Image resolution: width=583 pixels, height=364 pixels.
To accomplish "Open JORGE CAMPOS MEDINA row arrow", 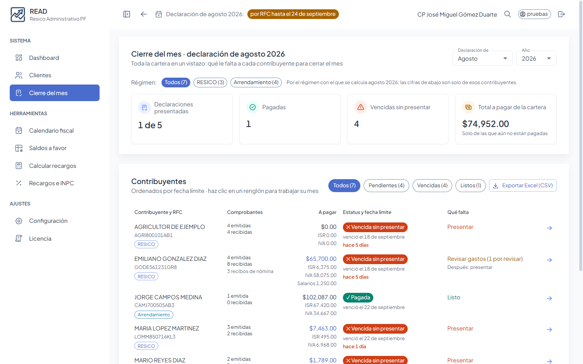I will coord(549,298).
